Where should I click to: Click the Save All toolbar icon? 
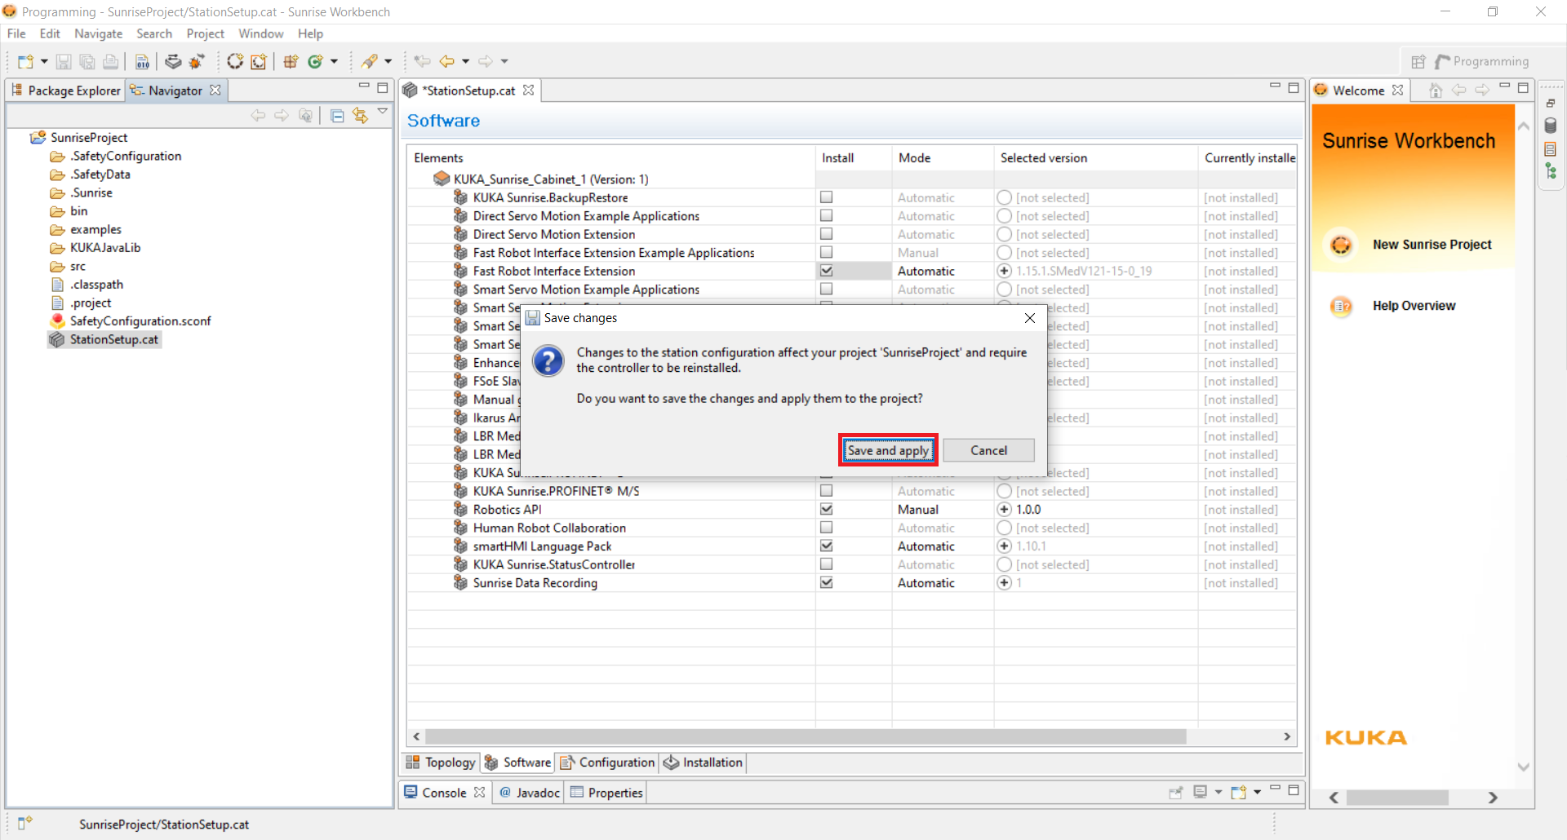[x=87, y=61]
